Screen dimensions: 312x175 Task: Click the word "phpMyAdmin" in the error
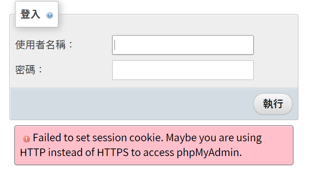click(x=209, y=153)
